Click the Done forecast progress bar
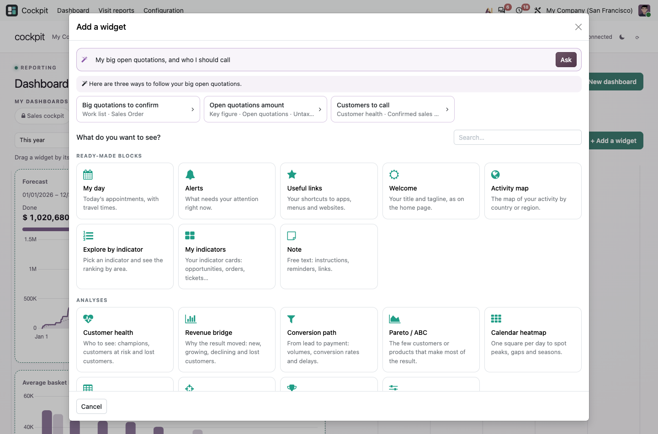Image resolution: width=658 pixels, height=434 pixels. [46, 229]
